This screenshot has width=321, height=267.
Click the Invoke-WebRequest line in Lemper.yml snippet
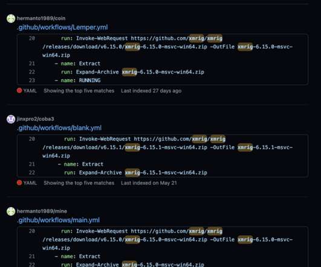141,38
